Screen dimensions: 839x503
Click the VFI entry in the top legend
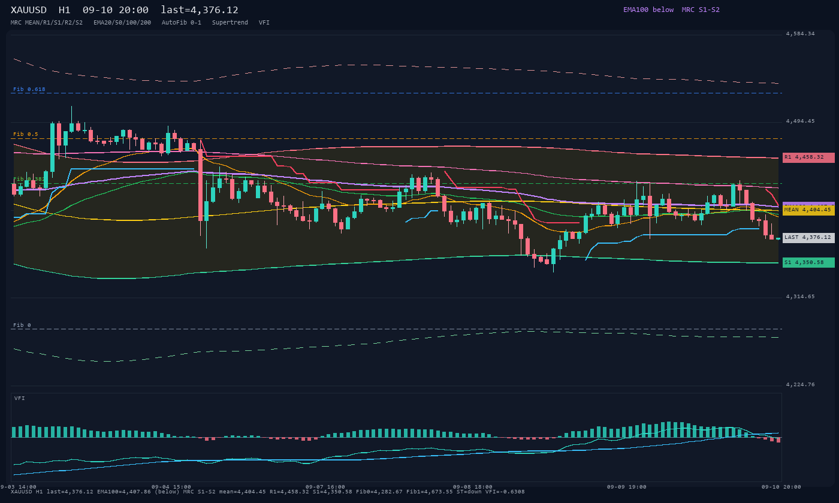(264, 23)
